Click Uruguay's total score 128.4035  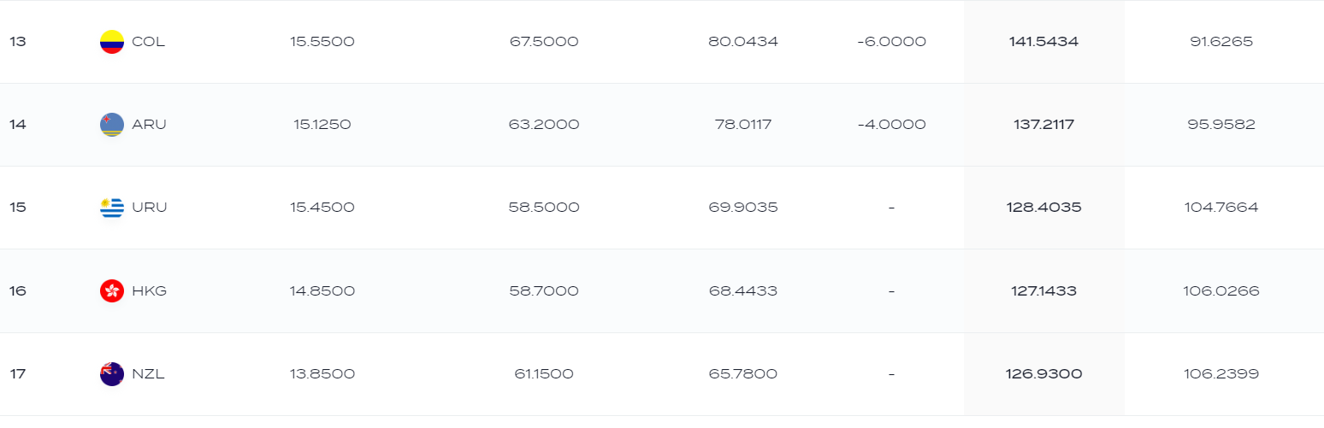(1043, 208)
